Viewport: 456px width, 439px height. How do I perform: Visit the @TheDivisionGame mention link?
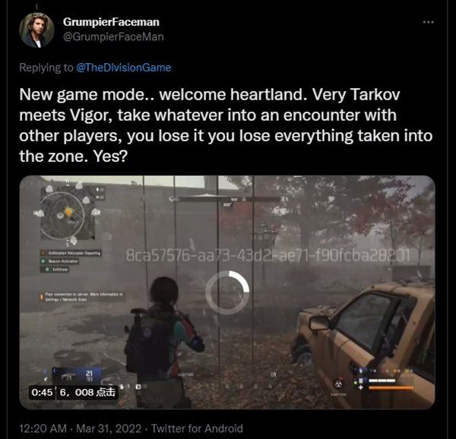click(123, 68)
